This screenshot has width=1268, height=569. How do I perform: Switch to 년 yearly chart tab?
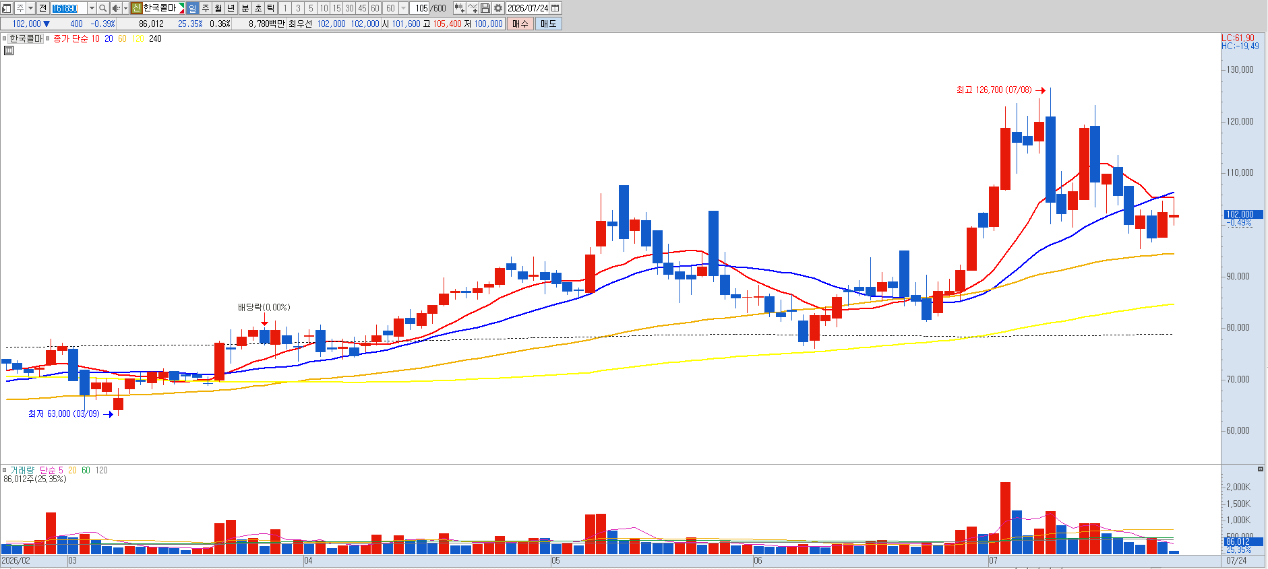(231, 8)
